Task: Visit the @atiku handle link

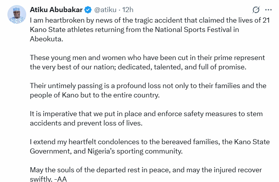Action: pos(105,9)
